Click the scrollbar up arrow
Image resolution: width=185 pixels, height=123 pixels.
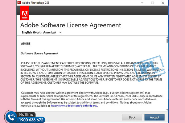(x=167, y=37)
